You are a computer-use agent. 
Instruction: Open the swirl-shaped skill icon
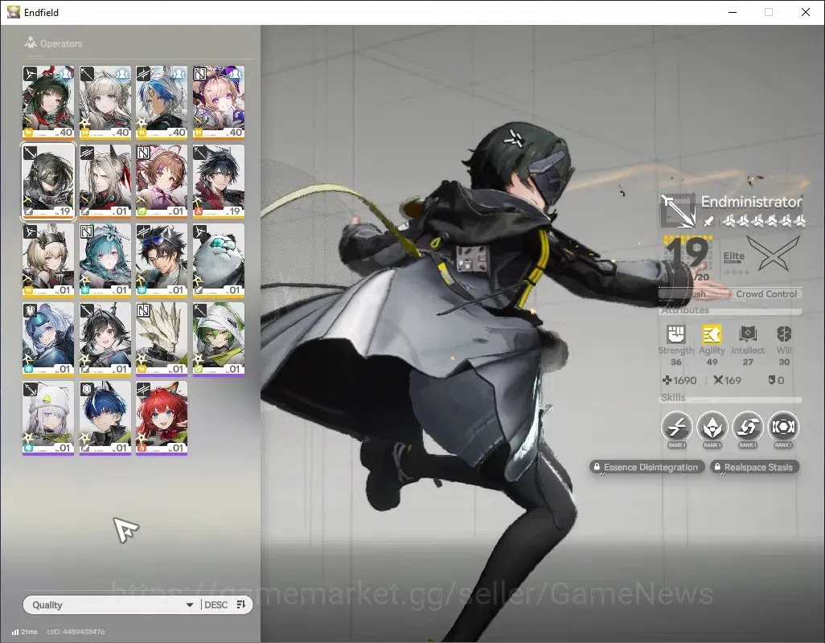748,426
